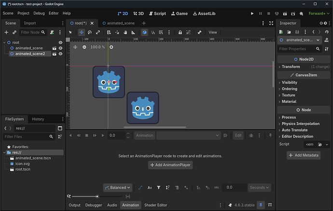This screenshot has height=211, width=333.
Task: Toggle bezier curve track editor
Action: [140, 188]
